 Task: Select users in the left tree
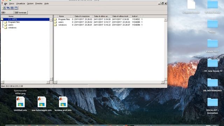(x=11, y=25)
